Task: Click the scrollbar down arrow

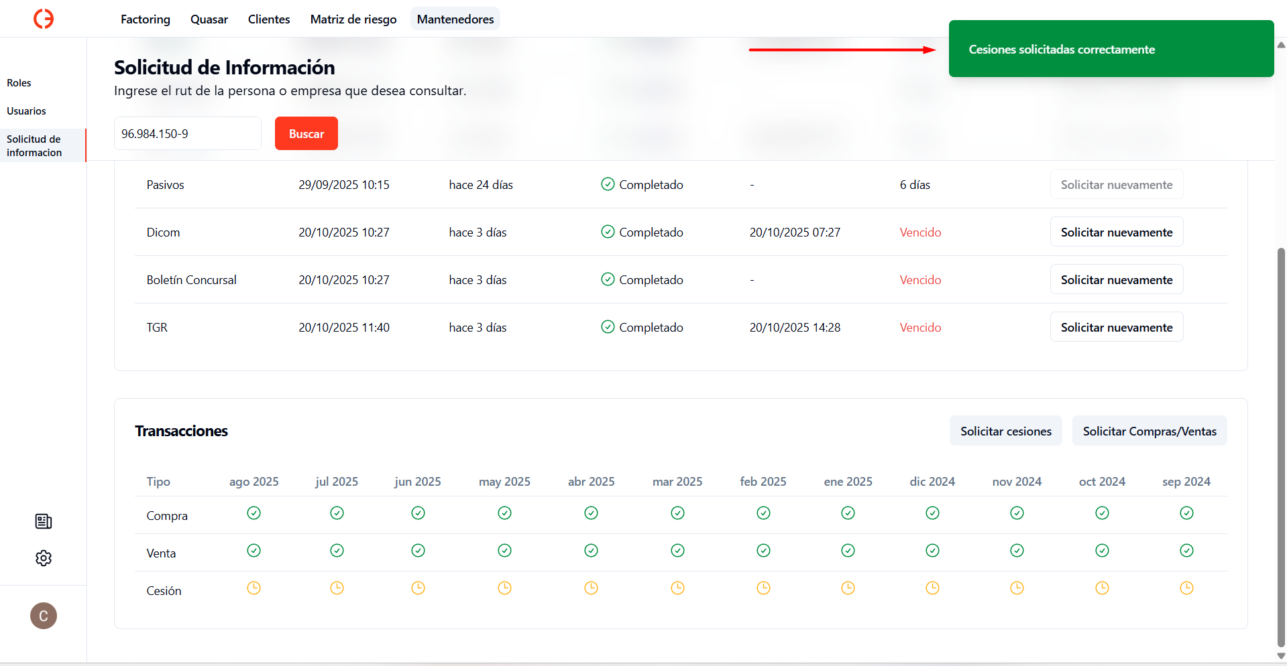Action: pyautogui.click(x=1280, y=656)
